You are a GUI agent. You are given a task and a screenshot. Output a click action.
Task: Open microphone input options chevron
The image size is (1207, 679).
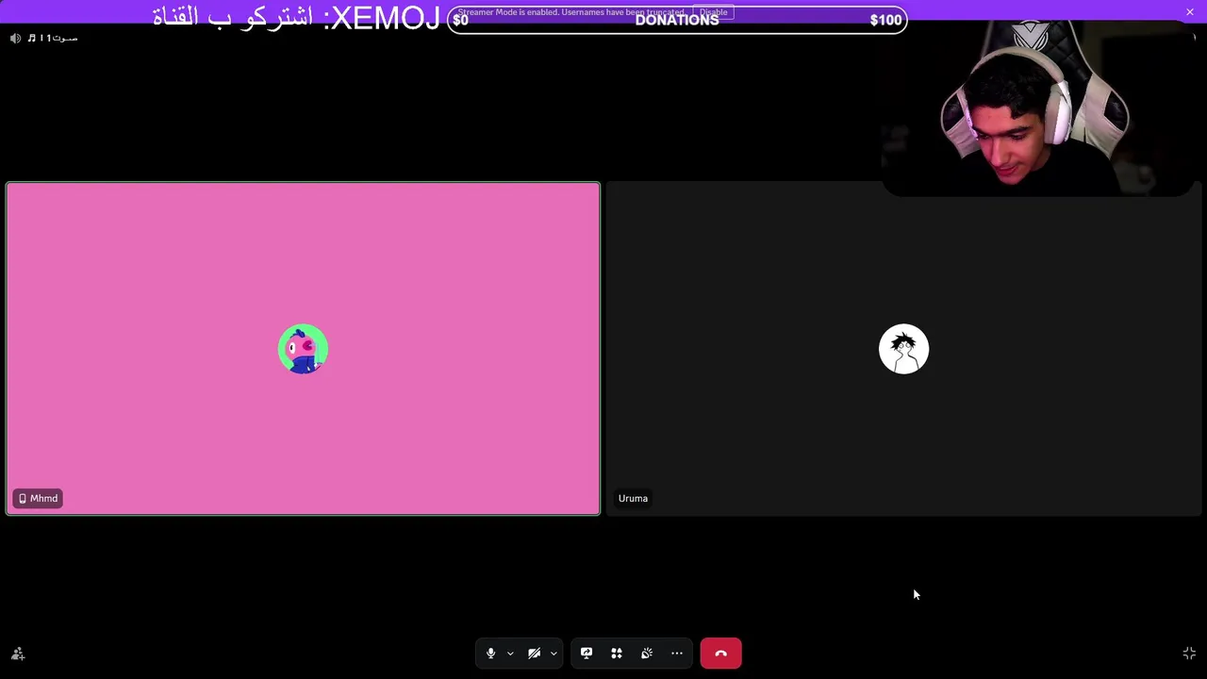(x=510, y=654)
